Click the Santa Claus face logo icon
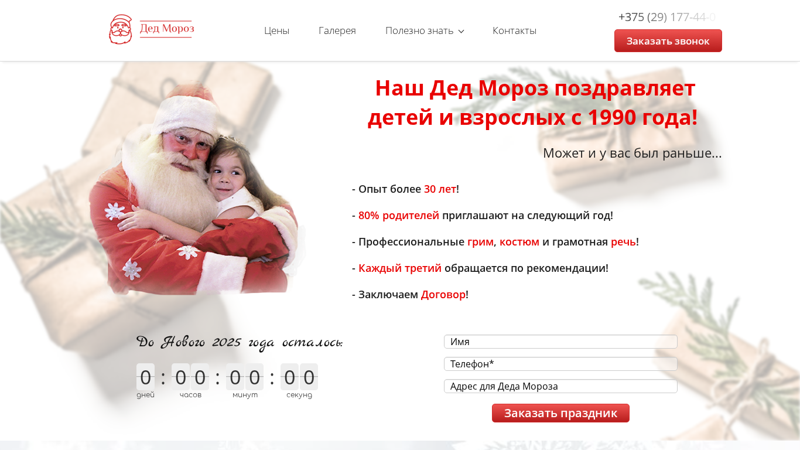800x450 pixels. point(121,29)
